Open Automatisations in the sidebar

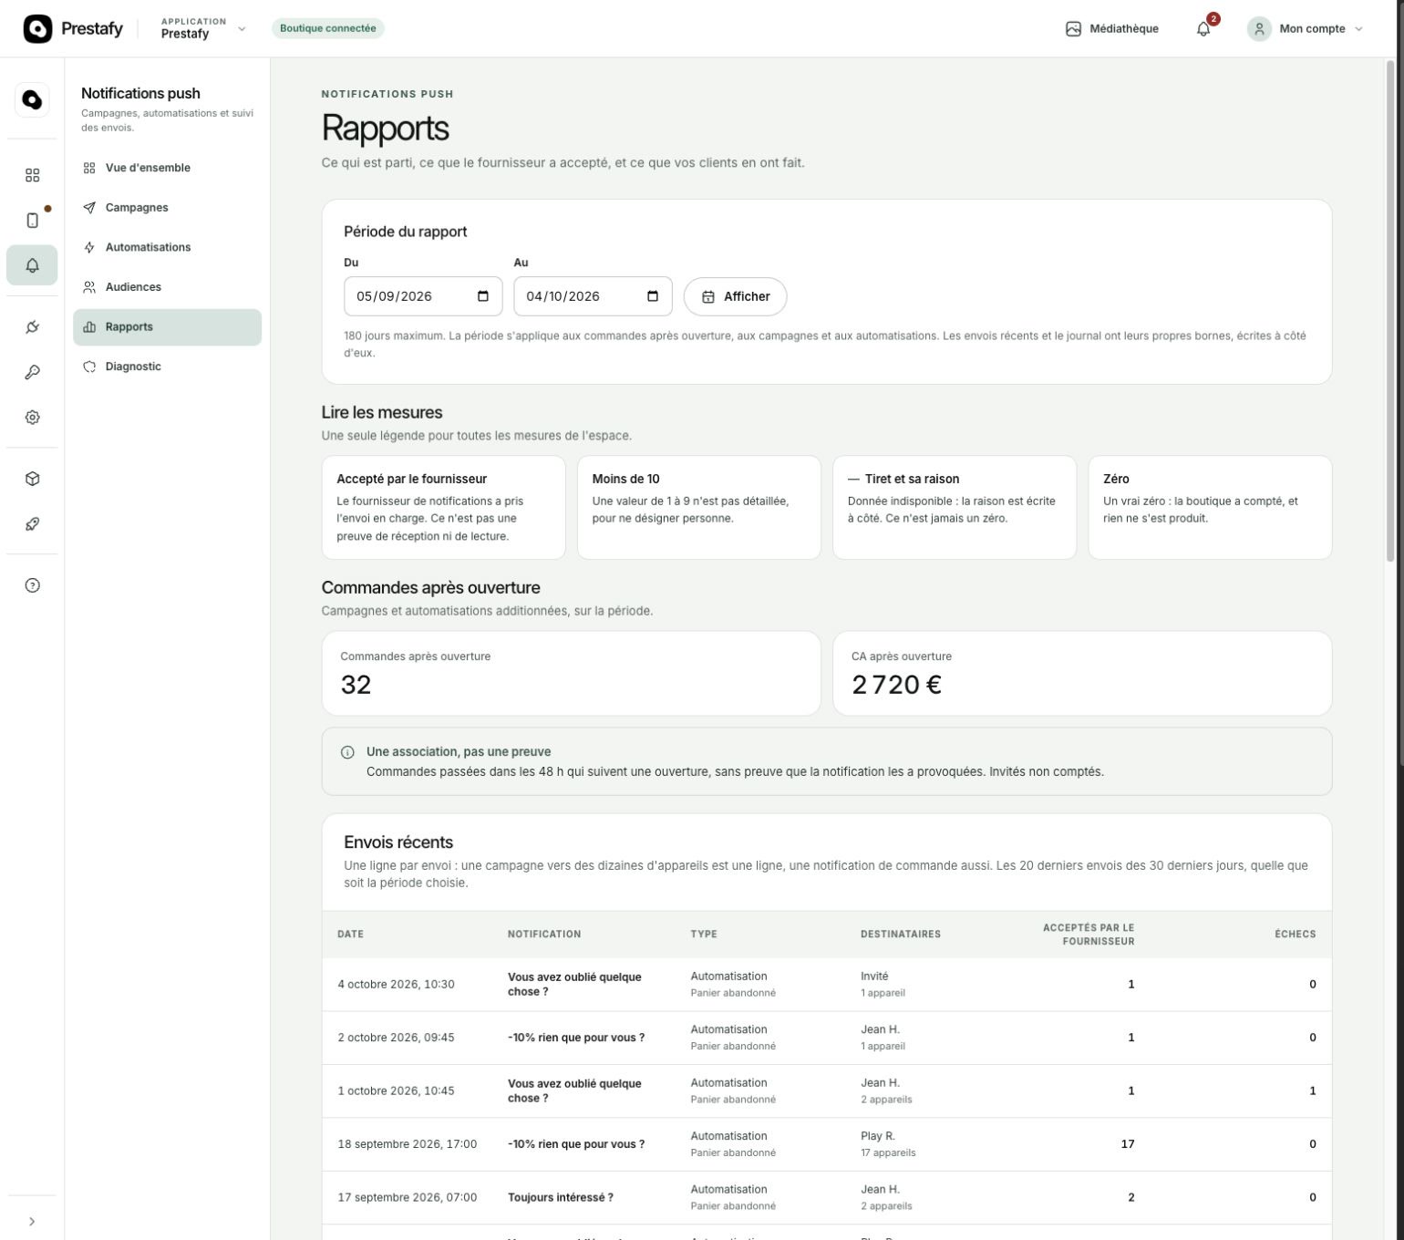(x=167, y=247)
